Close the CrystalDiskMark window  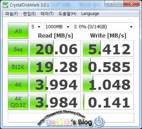[131, 4]
